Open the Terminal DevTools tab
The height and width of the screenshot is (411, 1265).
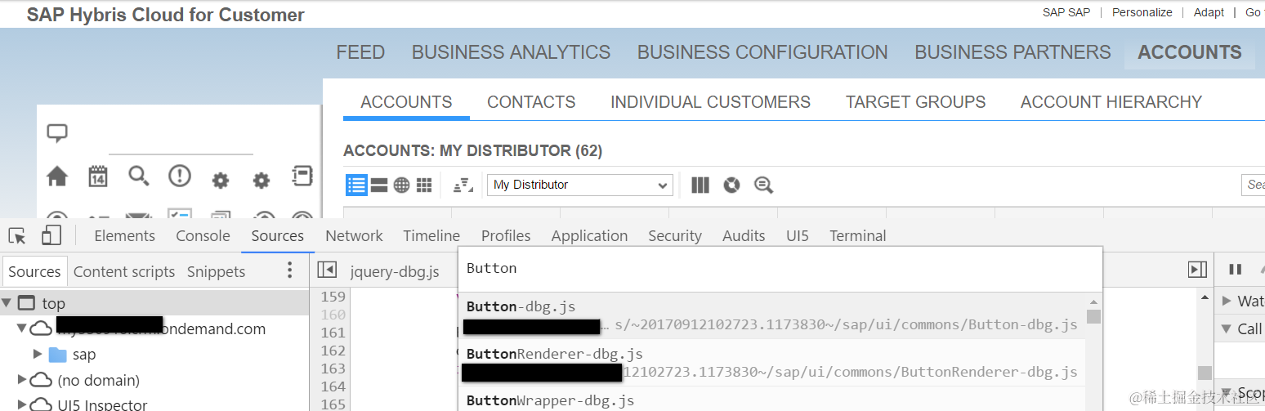click(x=858, y=235)
